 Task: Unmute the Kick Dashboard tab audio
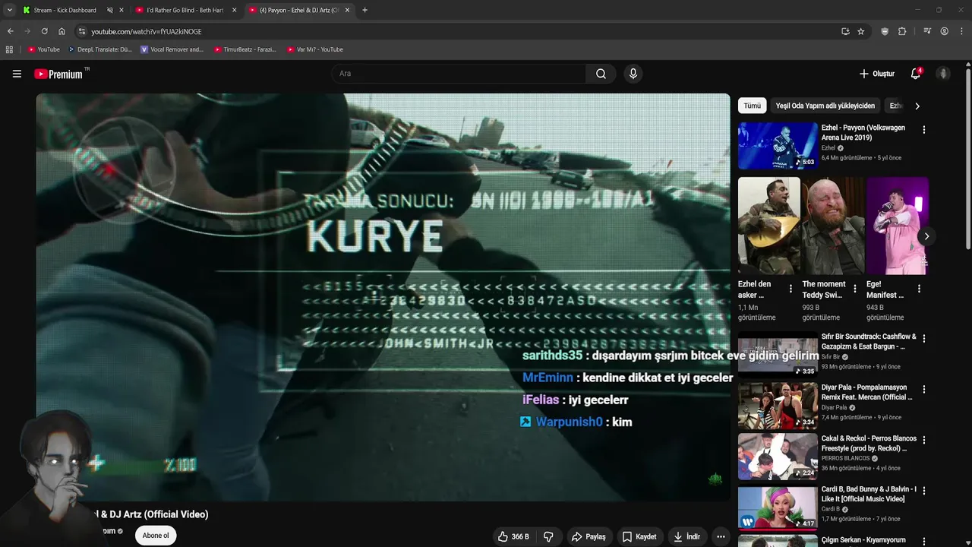(x=109, y=10)
